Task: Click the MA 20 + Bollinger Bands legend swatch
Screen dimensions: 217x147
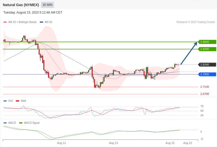Action: pyautogui.click(x=5, y=22)
